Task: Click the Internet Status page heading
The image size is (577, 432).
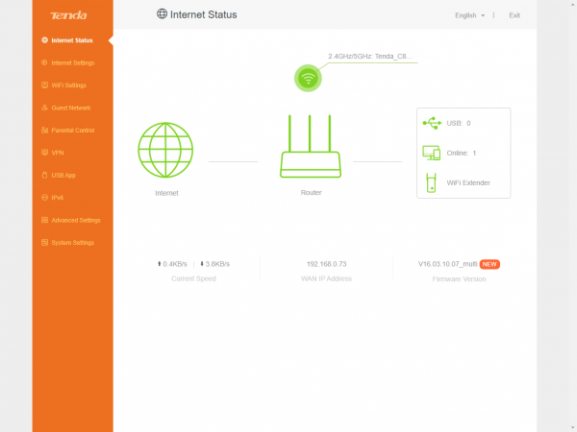Action: click(x=204, y=14)
